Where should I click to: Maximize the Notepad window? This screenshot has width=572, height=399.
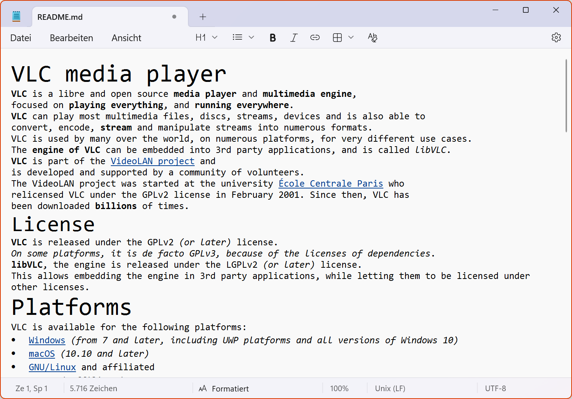pos(526,10)
